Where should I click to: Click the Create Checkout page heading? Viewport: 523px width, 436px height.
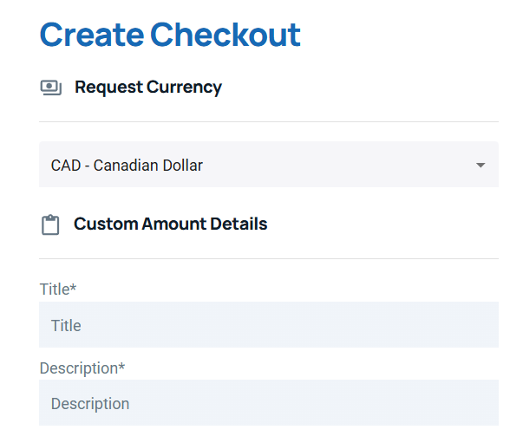(x=170, y=35)
